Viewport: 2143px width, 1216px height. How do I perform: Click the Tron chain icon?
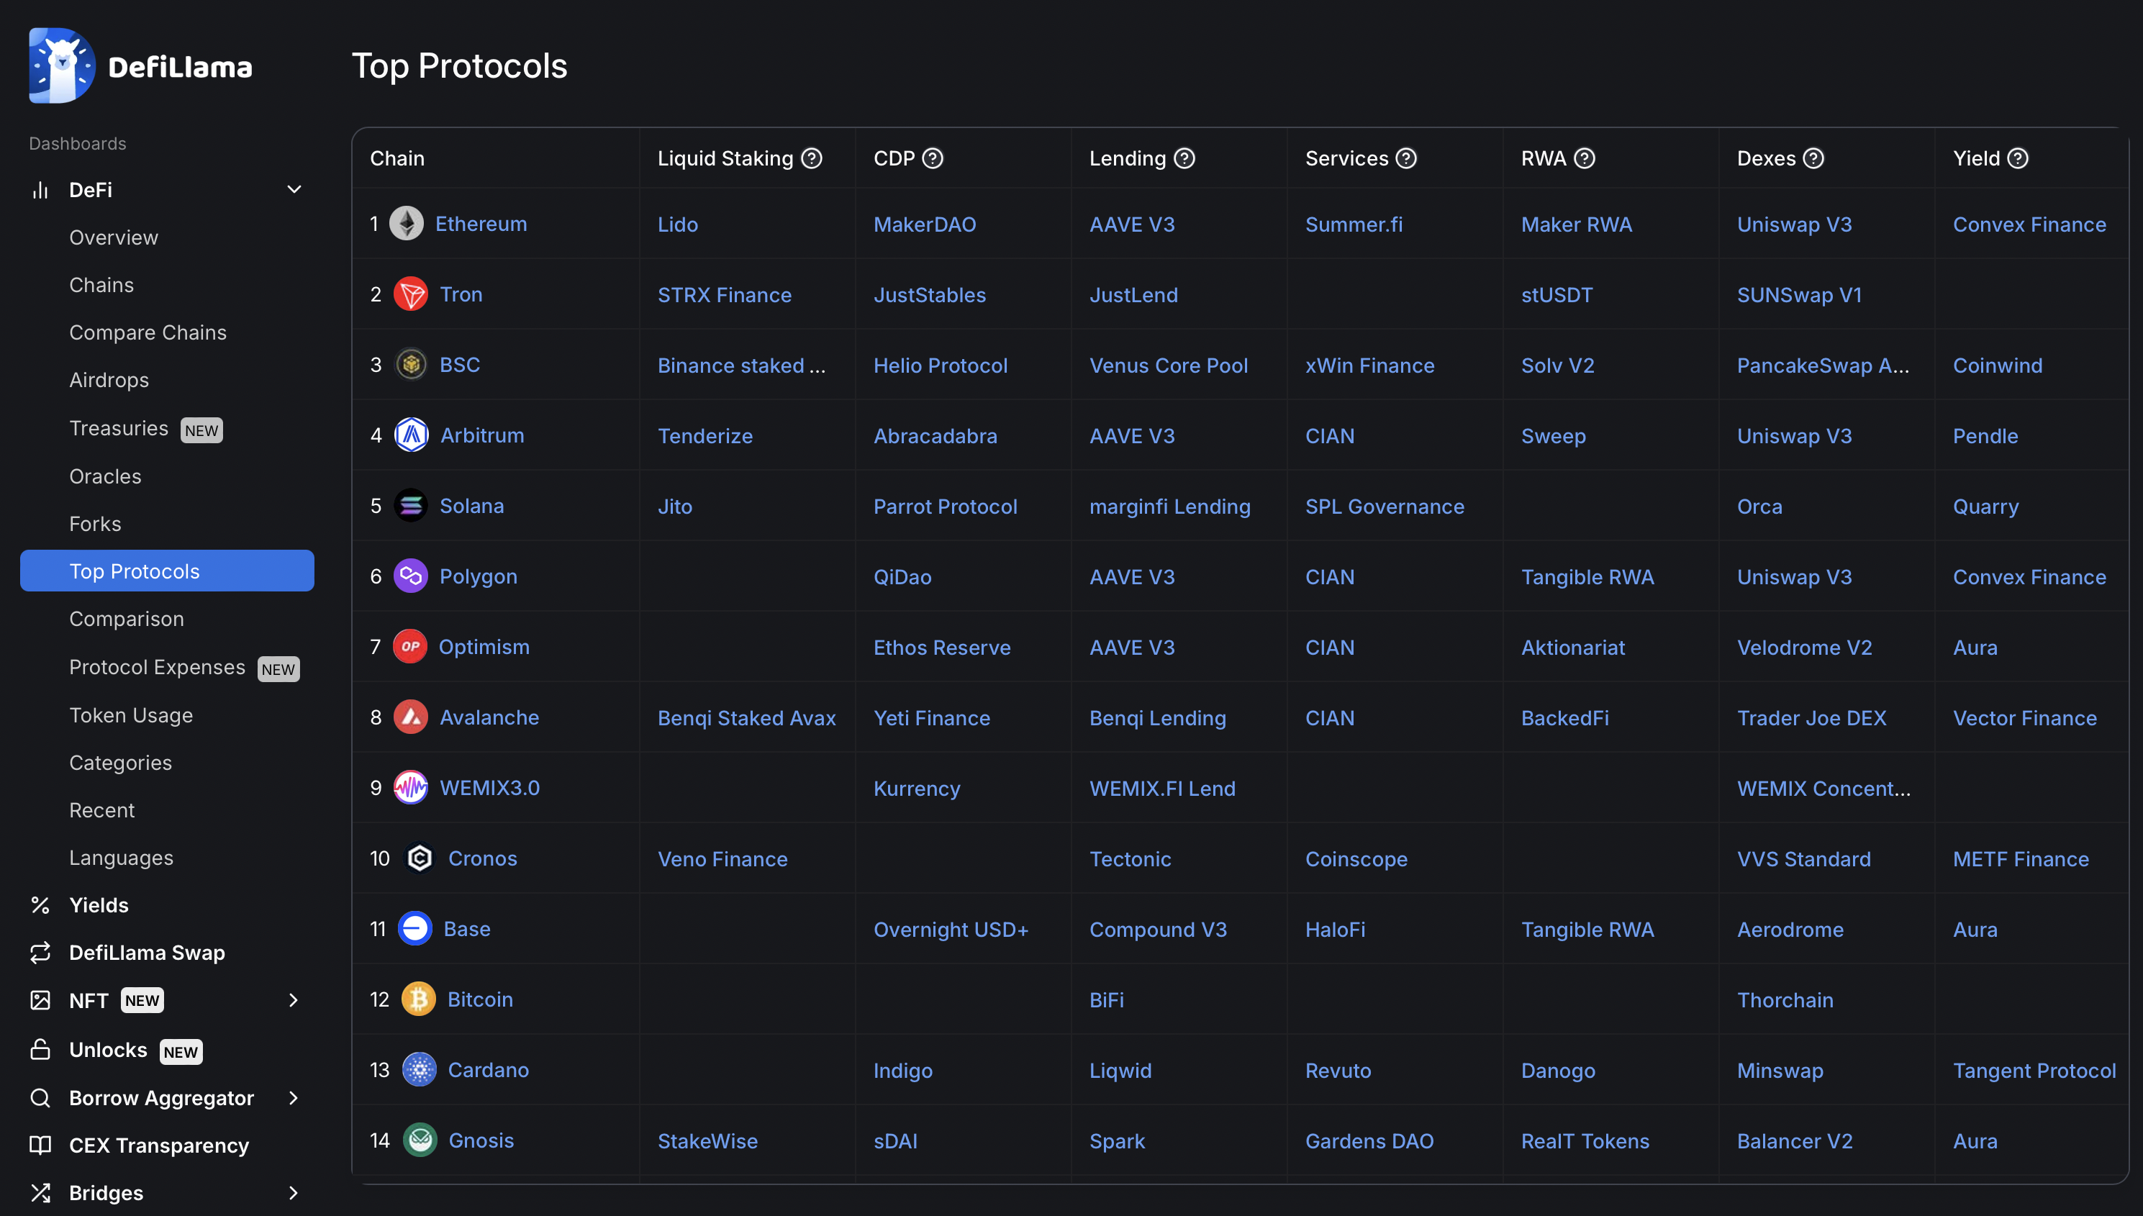(410, 294)
